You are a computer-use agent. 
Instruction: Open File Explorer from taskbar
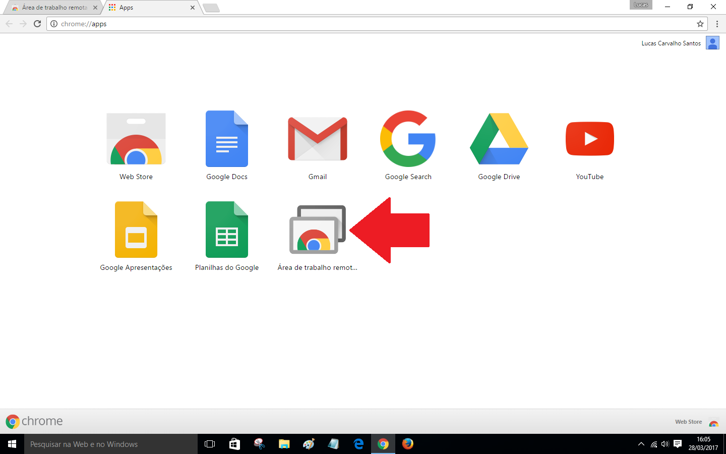point(284,444)
